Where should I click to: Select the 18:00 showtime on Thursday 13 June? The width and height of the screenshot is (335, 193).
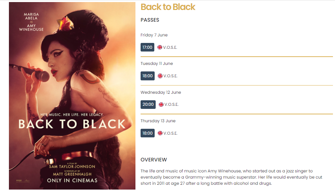(x=147, y=133)
